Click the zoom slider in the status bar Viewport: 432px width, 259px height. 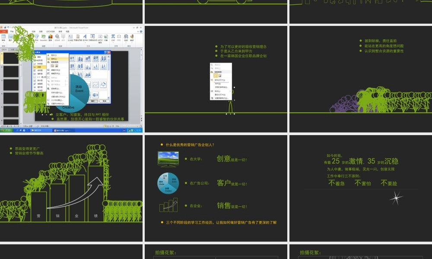[128, 126]
